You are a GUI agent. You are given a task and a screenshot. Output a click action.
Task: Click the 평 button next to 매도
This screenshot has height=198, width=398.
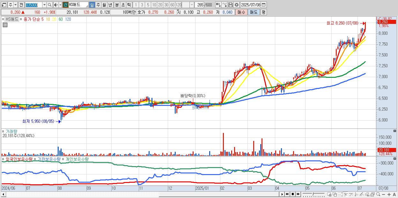tap(263, 12)
